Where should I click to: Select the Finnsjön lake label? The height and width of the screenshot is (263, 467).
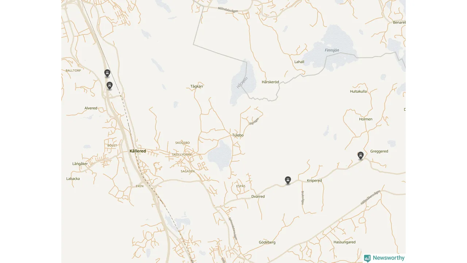tap(332, 50)
